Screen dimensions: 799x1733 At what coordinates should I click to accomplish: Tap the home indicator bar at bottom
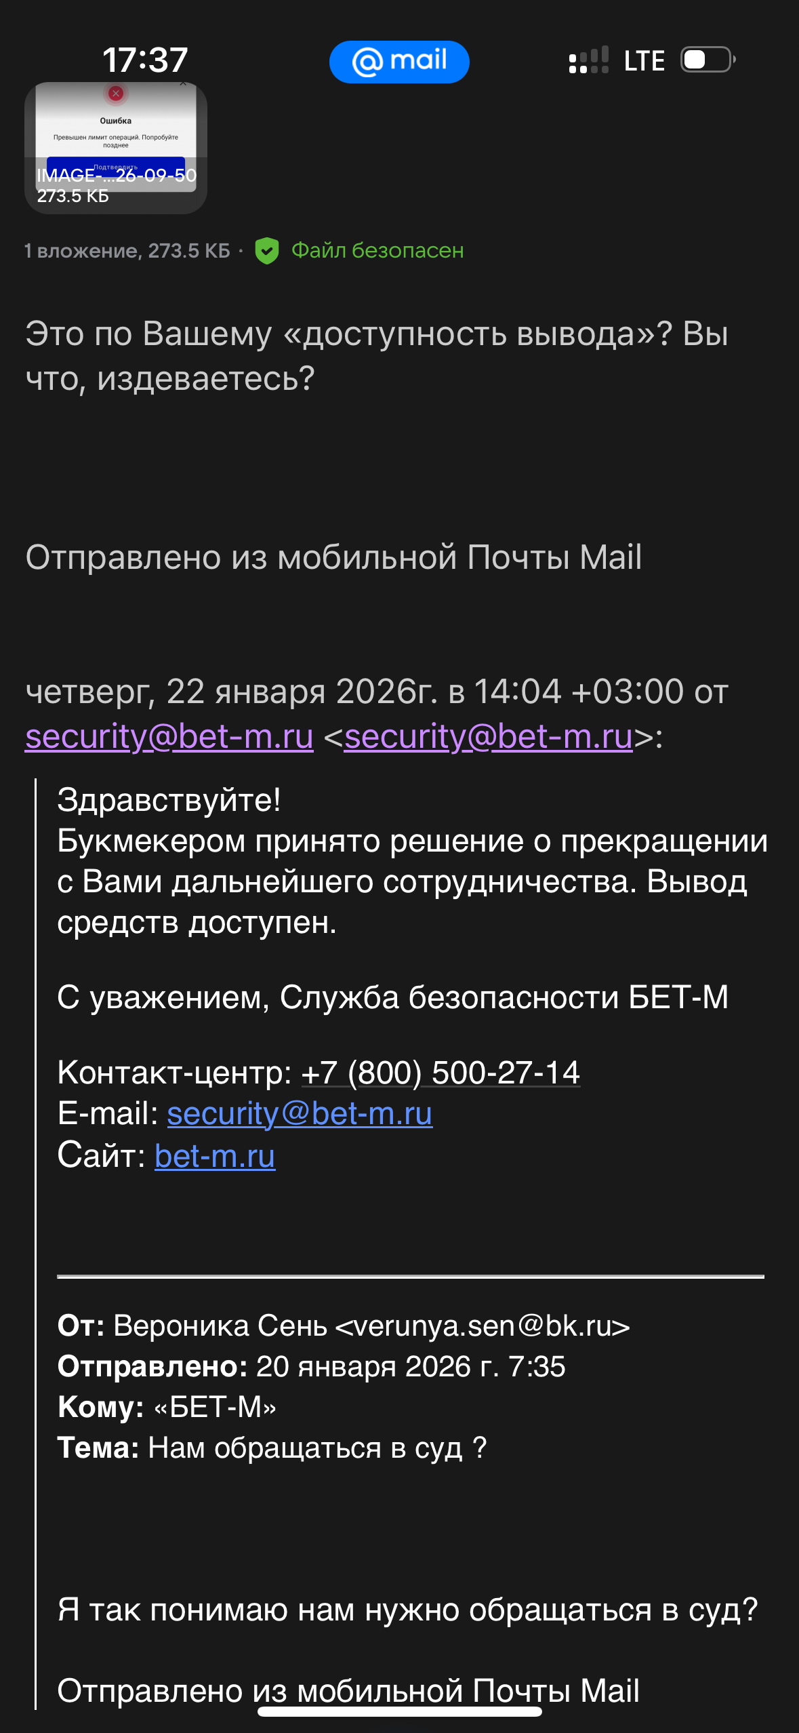pyautogui.click(x=399, y=1711)
